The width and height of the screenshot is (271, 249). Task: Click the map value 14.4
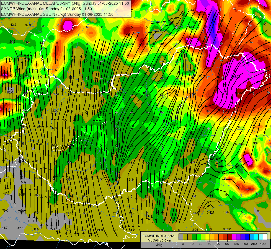132,213
